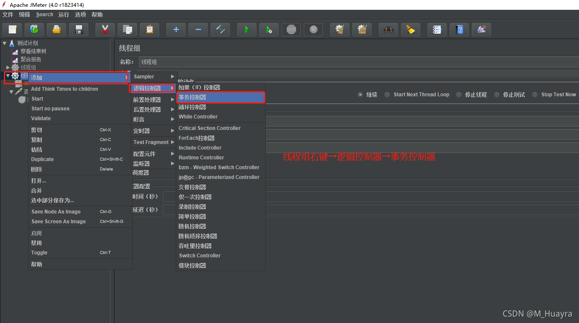Open the 断言 submenu
The image size is (579, 323).
click(x=154, y=119)
